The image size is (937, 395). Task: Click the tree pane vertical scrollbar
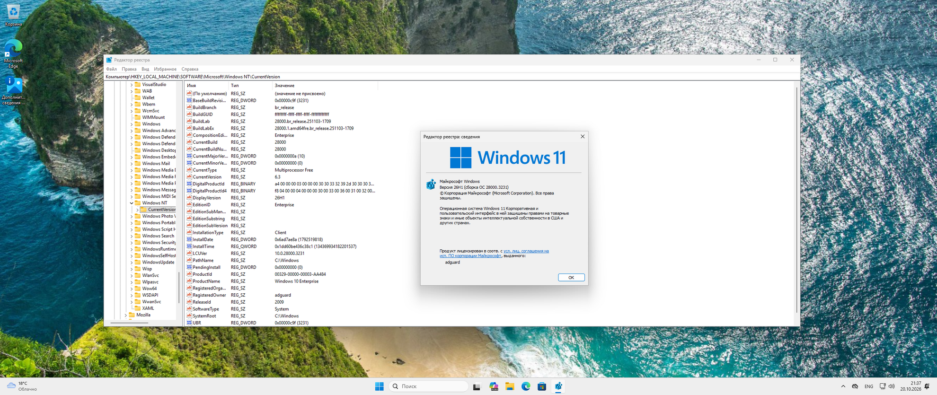click(x=179, y=288)
